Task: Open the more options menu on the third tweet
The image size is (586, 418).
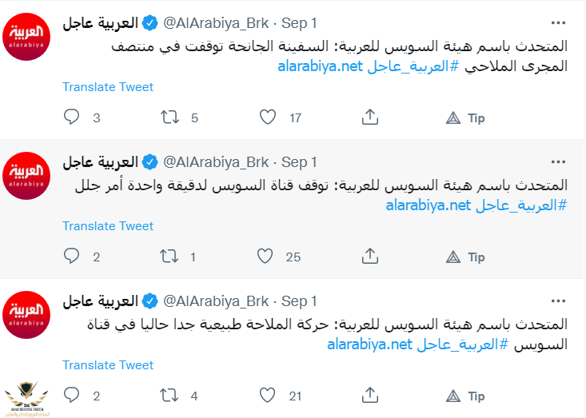Action: [558, 301]
